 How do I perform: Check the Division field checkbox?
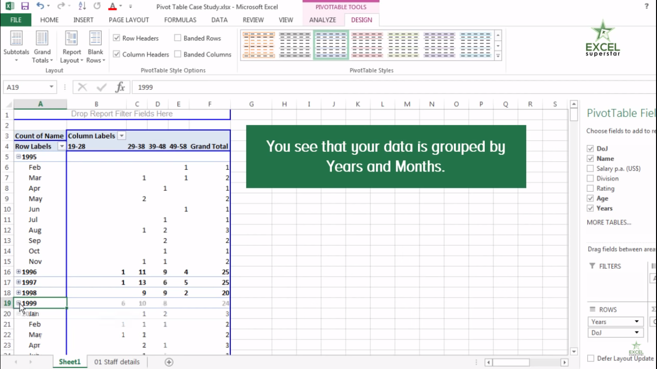point(590,178)
